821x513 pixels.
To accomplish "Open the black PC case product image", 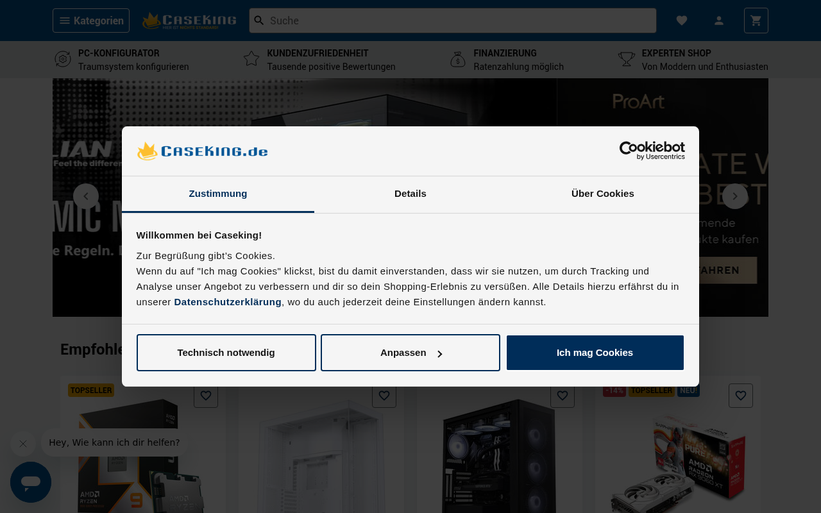I will point(500,455).
